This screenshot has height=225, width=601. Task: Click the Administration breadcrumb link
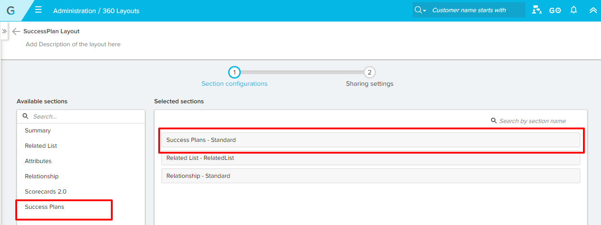74,11
